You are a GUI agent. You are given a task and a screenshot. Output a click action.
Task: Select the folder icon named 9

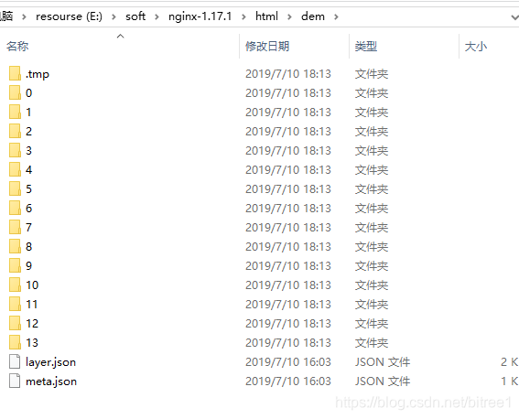click(x=15, y=265)
